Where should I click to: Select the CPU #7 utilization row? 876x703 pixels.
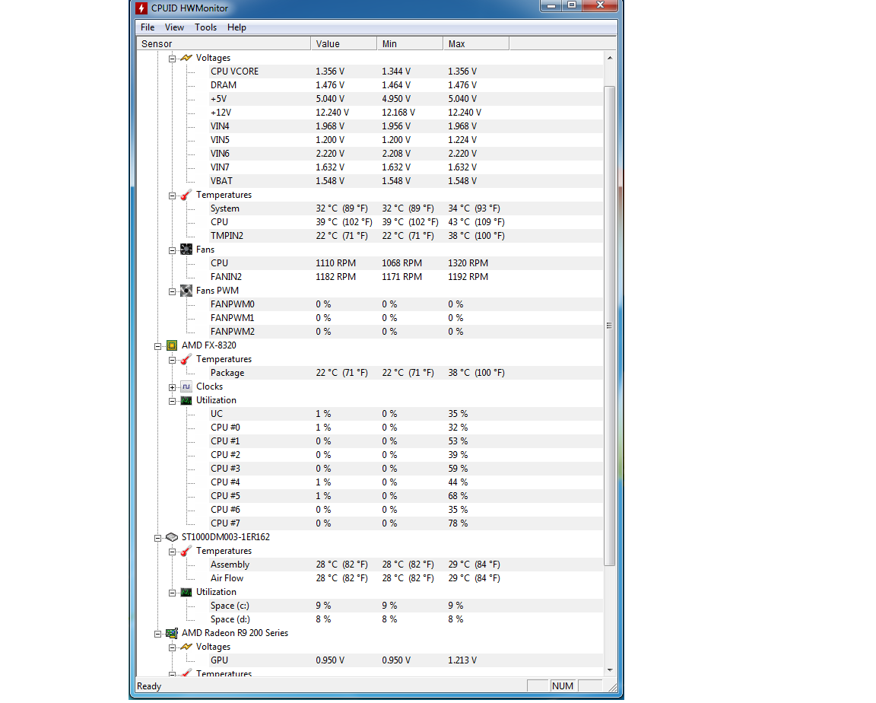click(x=225, y=523)
